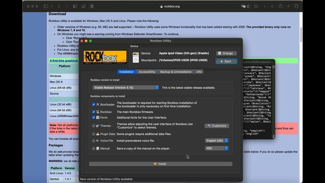
Task: Click the 'Apple Ipod Video (5th gen) (Stable)' device name
Action: [x=184, y=53]
